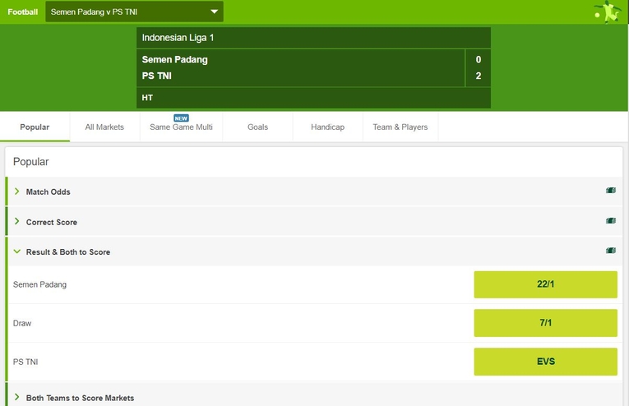Open the Same Game Multi tab

coord(182,127)
